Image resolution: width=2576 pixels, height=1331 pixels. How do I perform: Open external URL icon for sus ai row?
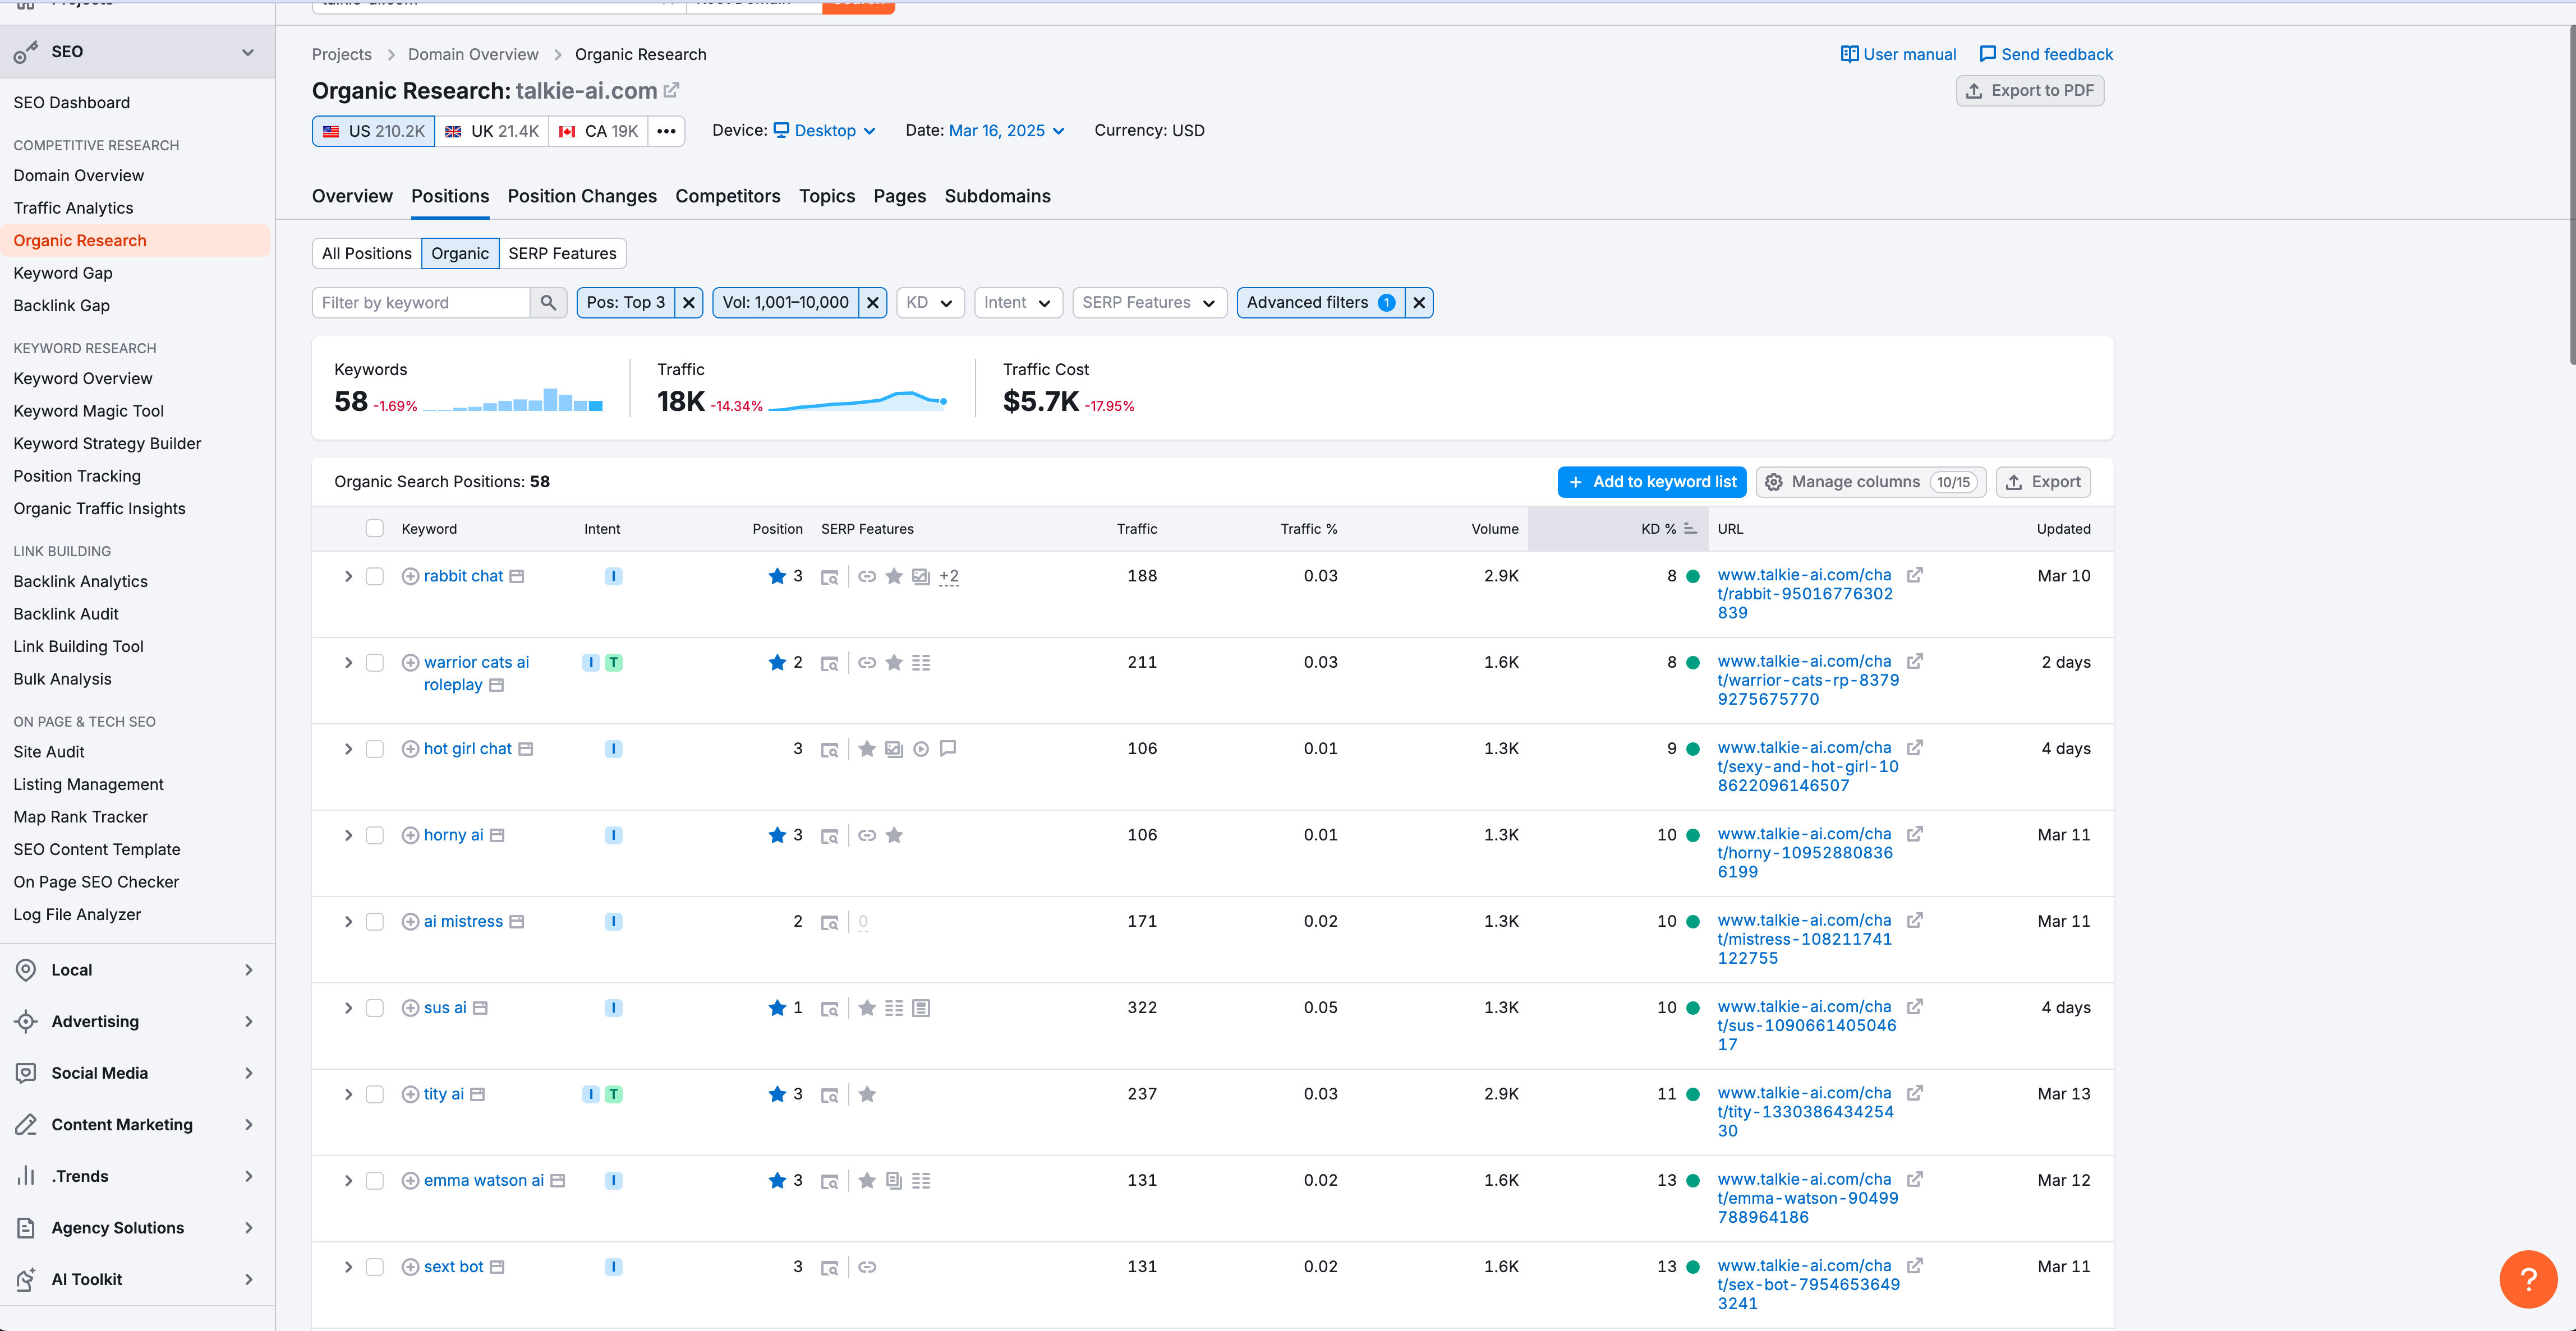pyautogui.click(x=1915, y=1006)
